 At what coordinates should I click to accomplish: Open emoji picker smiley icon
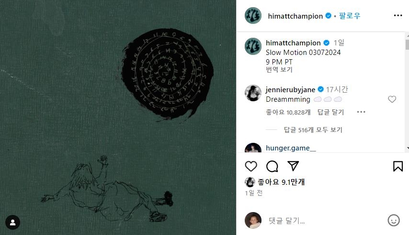coord(393,220)
